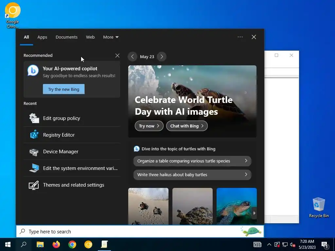Select the system environment variables icon

(34, 168)
